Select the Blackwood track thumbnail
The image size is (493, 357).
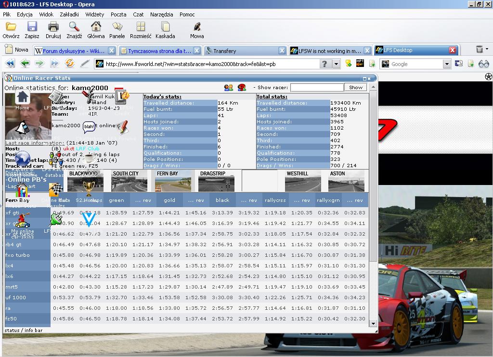pos(85,181)
